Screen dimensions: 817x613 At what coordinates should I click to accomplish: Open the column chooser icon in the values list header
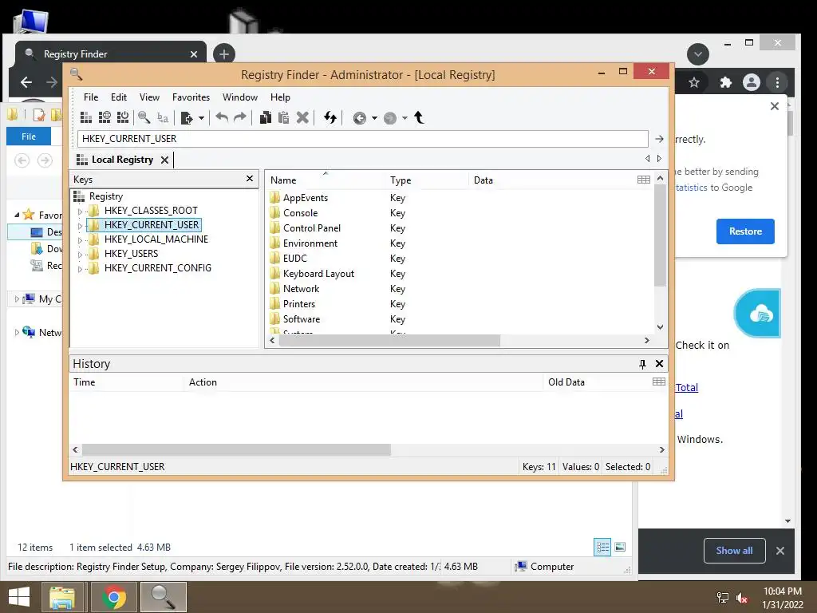pos(644,180)
